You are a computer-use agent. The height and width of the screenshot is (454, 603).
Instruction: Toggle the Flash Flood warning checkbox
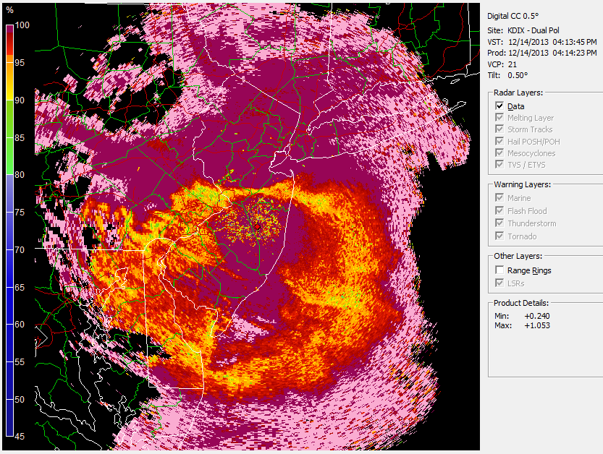click(499, 210)
